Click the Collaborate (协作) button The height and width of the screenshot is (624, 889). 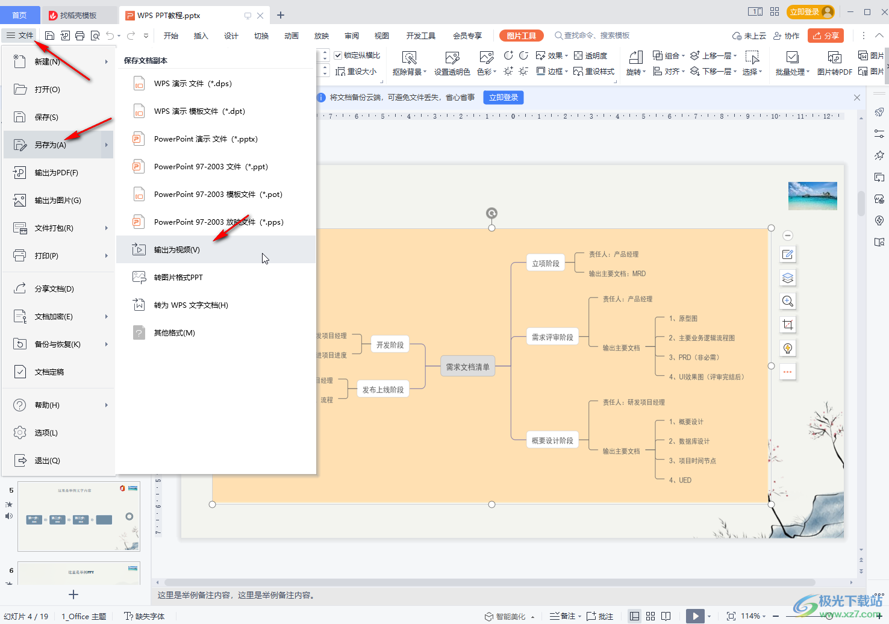click(x=787, y=36)
